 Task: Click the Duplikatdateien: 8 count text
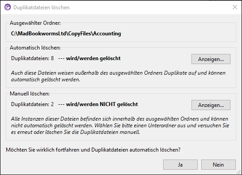(x=32, y=58)
